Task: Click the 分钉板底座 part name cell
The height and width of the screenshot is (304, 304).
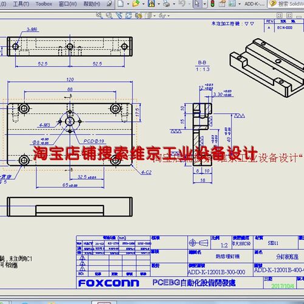Action: point(287,257)
